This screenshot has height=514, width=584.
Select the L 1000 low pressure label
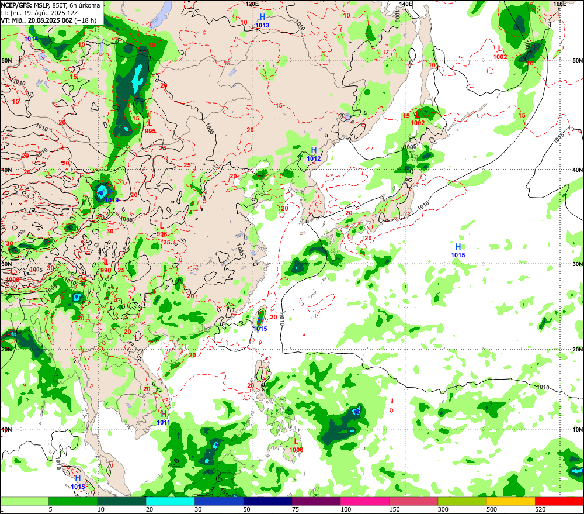coord(13,275)
